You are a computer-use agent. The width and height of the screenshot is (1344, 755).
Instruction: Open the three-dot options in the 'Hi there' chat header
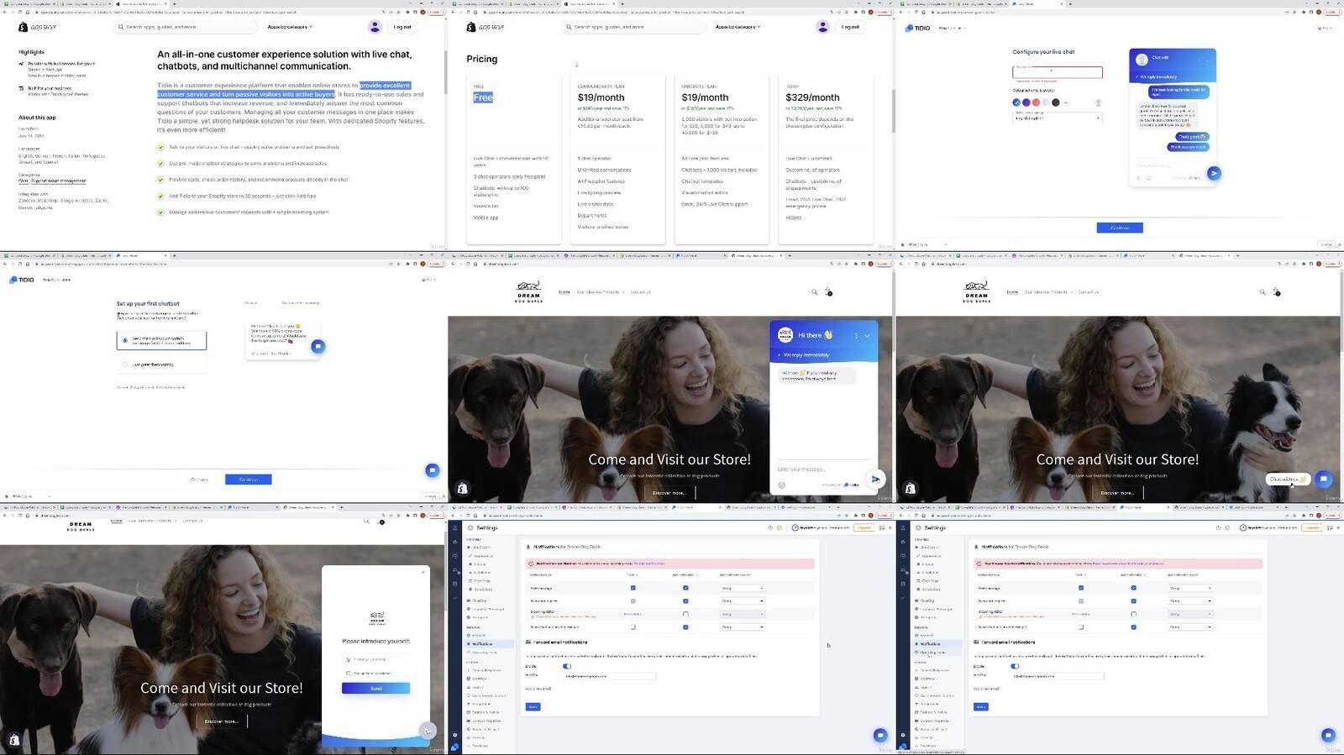click(856, 336)
